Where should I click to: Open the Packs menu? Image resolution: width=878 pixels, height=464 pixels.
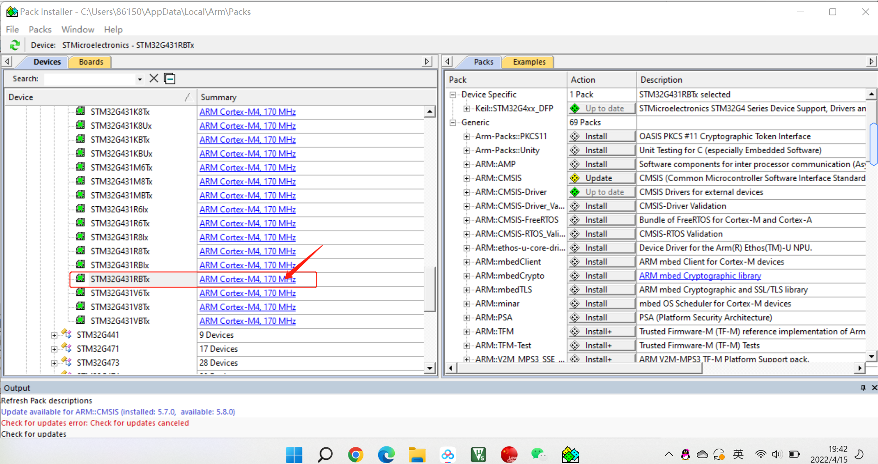[x=40, y=29]
